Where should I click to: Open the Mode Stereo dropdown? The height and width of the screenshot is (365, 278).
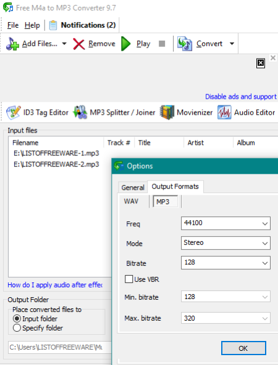click(225, 243)
